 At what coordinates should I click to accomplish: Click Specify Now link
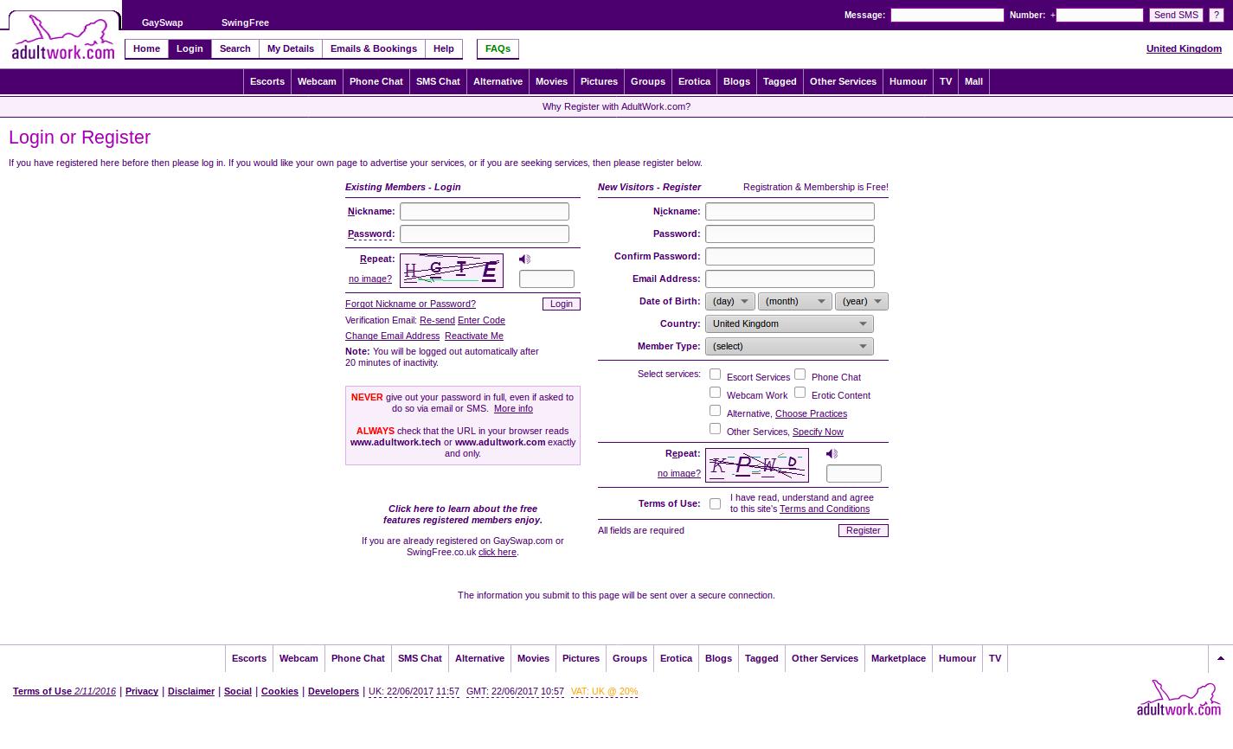pos(818,432)
